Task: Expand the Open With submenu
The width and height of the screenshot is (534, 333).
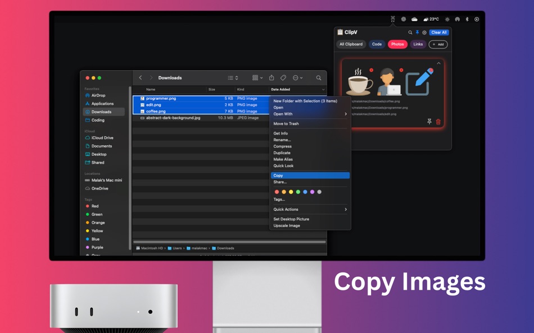Action: [x=310, y=114]
